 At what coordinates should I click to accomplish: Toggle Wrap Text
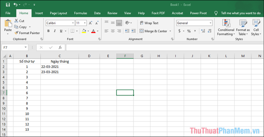(x=149, y=23)
